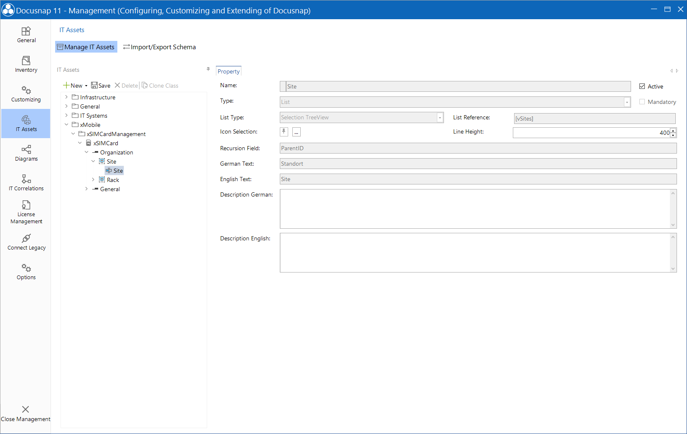Uncheck the Active checkbox
The width and height of the screenshot is (687, 434).
point(642,86)
